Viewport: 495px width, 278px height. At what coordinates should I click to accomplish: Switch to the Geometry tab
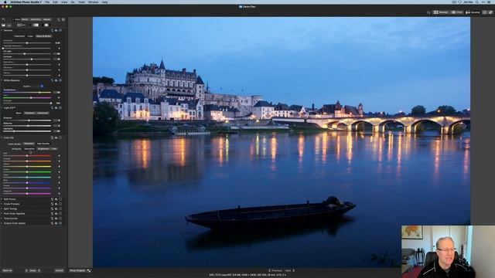(36, 19)
